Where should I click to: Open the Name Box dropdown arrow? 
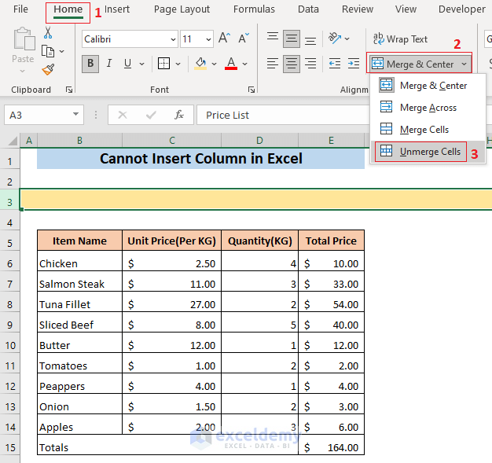[x=76, y=115]
